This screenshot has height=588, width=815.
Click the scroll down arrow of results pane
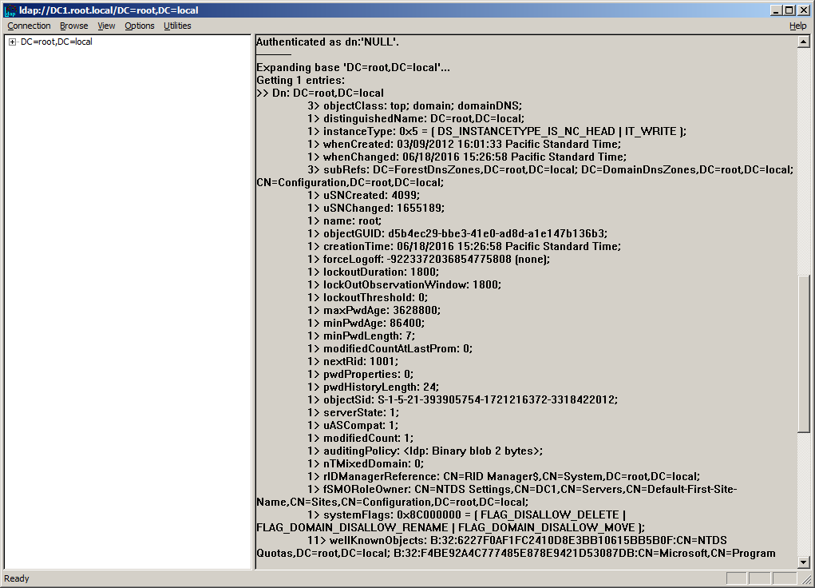pyautogui.click(x=805, y=561)
